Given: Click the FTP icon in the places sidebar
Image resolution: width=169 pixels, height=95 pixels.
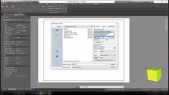Looking at the screenshot, I should pos(57,52).
